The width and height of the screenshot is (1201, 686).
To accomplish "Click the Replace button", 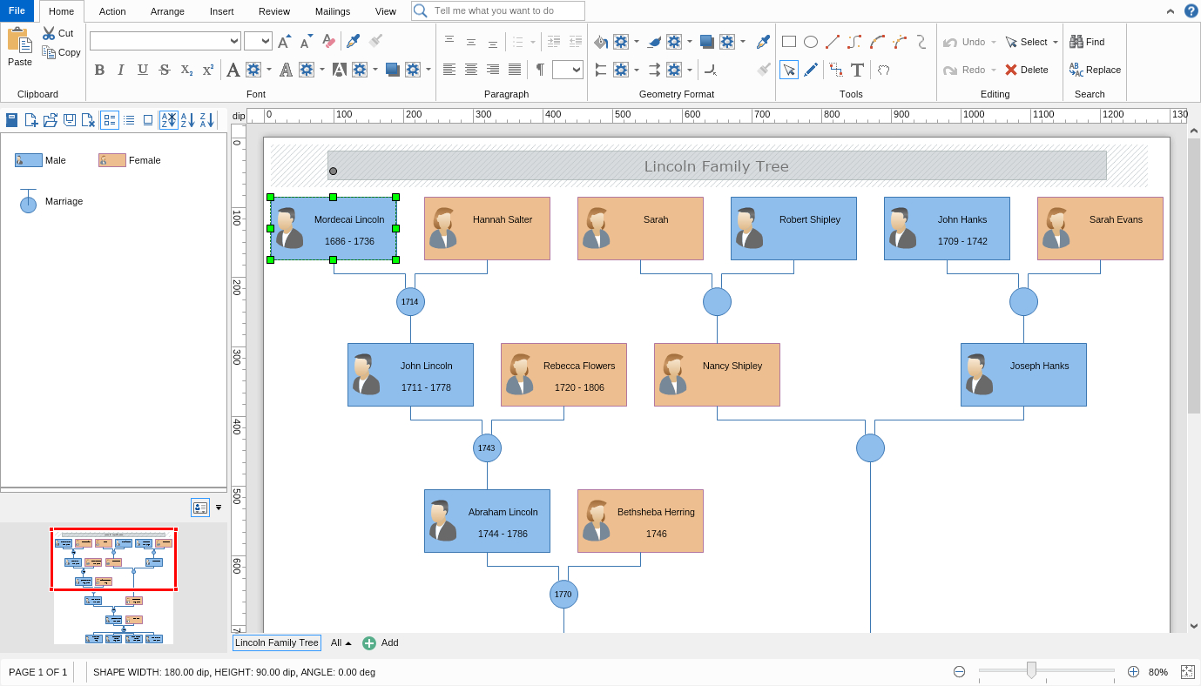I will (1095, 70).
